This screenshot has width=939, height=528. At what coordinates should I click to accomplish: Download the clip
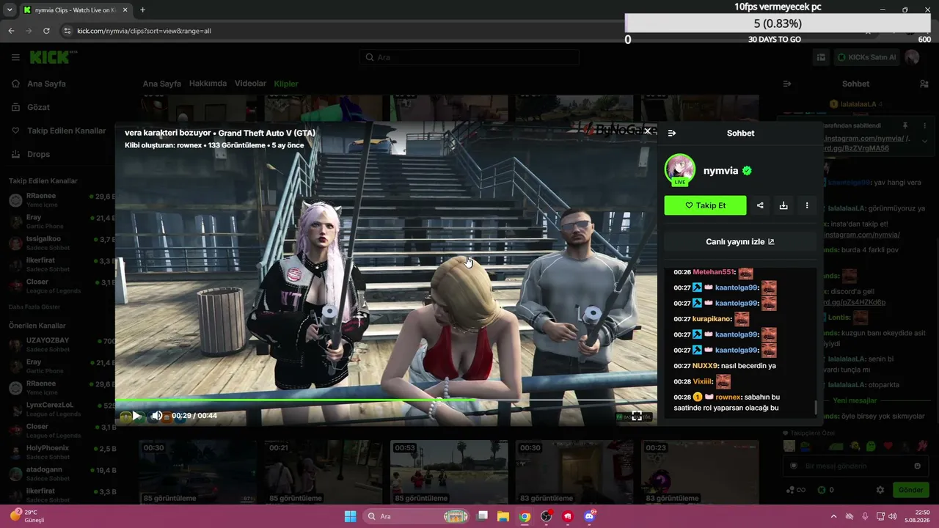[783, 205]
